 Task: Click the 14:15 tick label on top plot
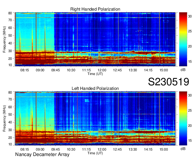[x=148, y=70]
